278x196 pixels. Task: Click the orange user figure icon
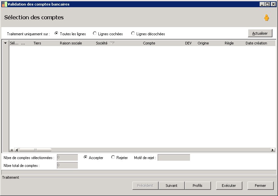tap(266, 18)
